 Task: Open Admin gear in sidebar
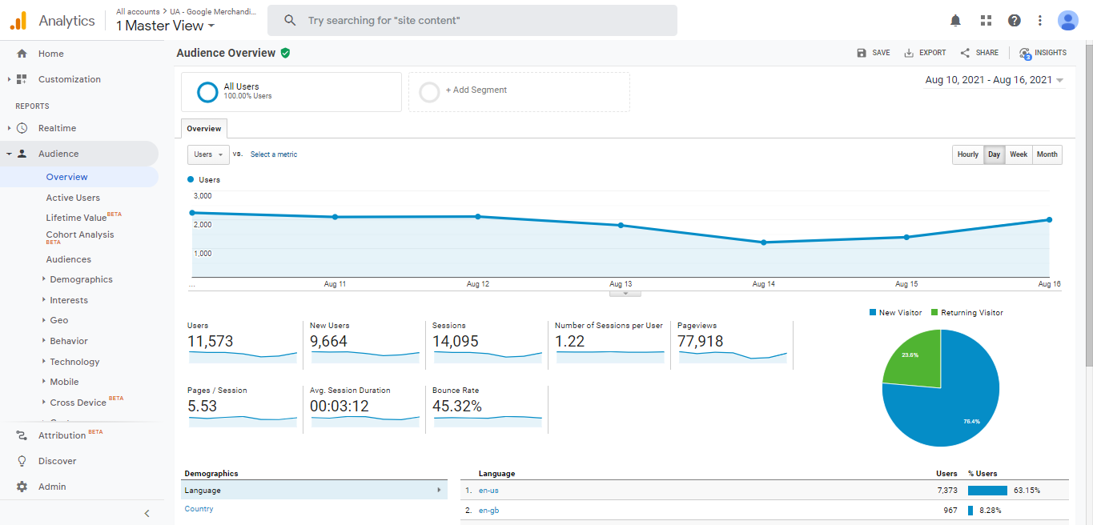(x=22, y=487)
